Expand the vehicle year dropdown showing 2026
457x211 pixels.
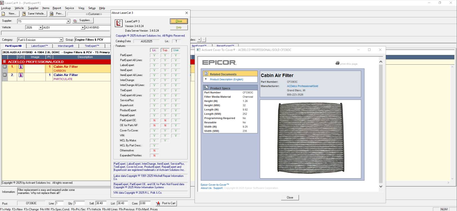41,28
